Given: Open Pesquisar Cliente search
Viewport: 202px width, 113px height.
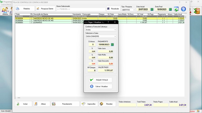Looking at the screenshot, I should pos(45,9).
